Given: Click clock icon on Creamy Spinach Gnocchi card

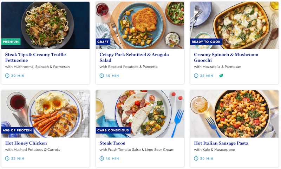Looking at the screenshot, I should coord(196,76).
